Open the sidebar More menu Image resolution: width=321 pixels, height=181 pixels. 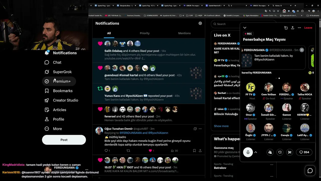53,129
